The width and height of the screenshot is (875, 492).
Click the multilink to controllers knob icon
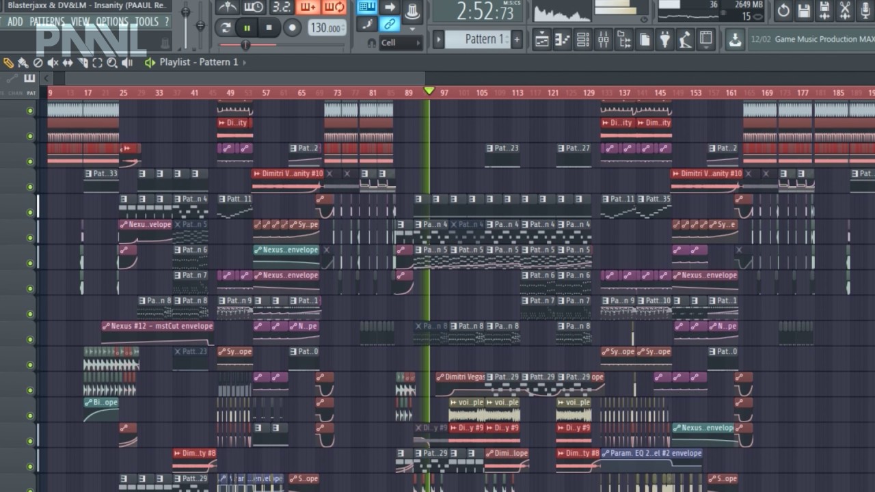point(412,10)
